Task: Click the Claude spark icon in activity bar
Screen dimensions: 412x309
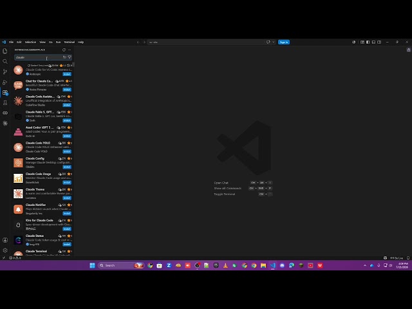Action: point(5,123)
